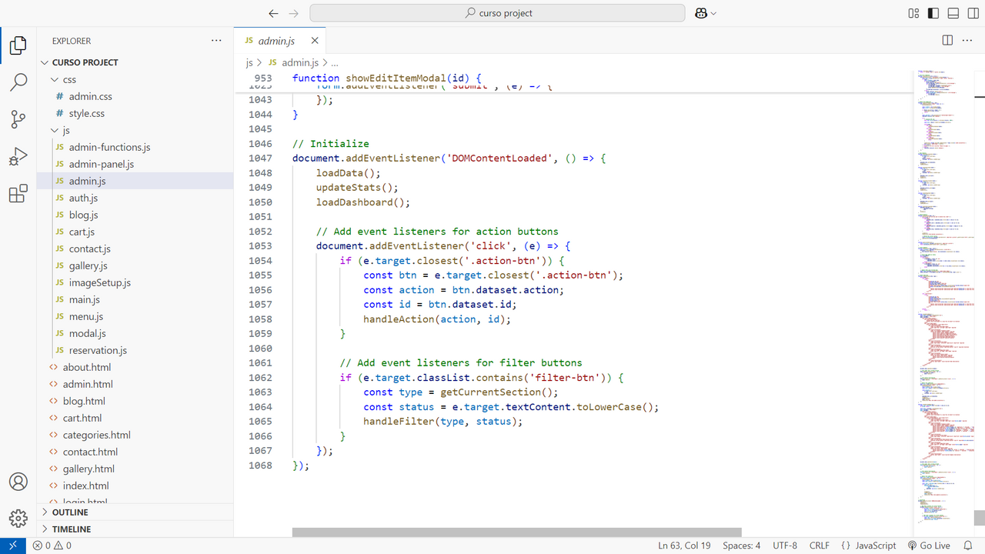The image size is (985, 554).
Task: Change encoding via UTF-8 entry
Action: pos(785,546)
